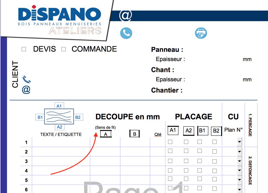
Task: Tick row 2 B2 placage checkbox
Action: (x=215, y=151)
